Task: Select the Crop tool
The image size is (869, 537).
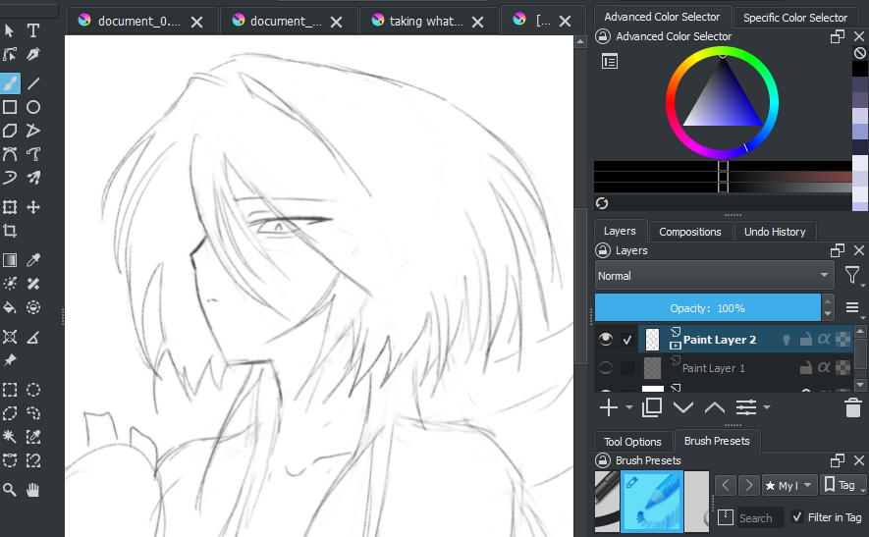Action: (10, 231)
